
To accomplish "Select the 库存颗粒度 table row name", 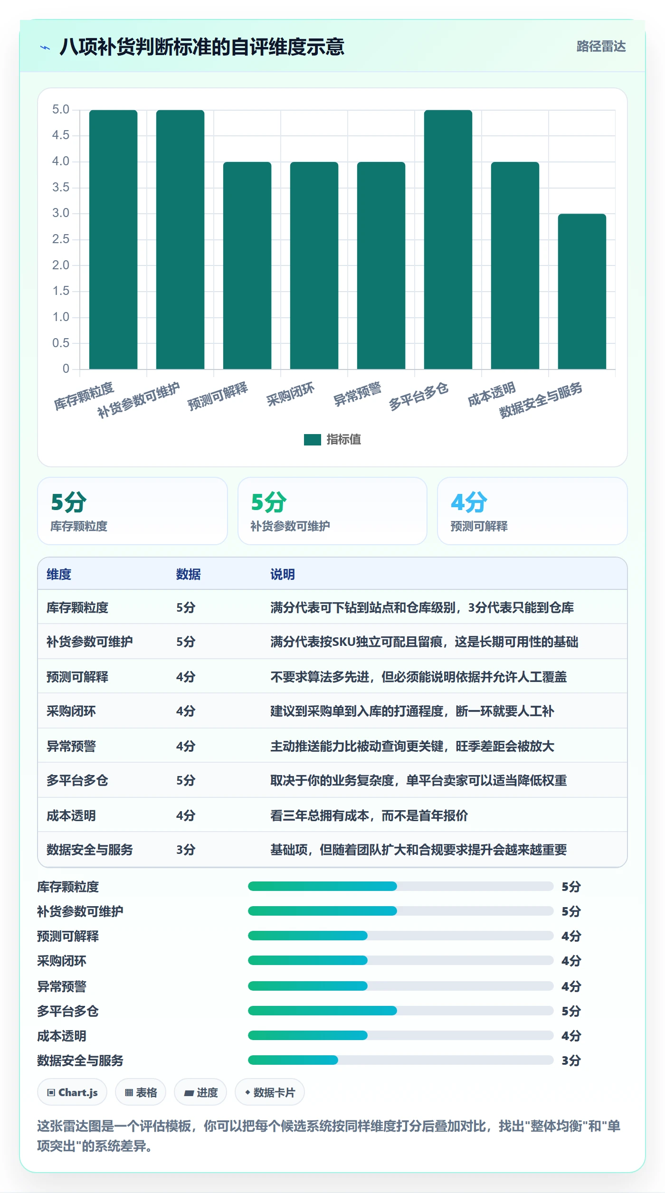I will pyautogui.click(x=77, y=607).
